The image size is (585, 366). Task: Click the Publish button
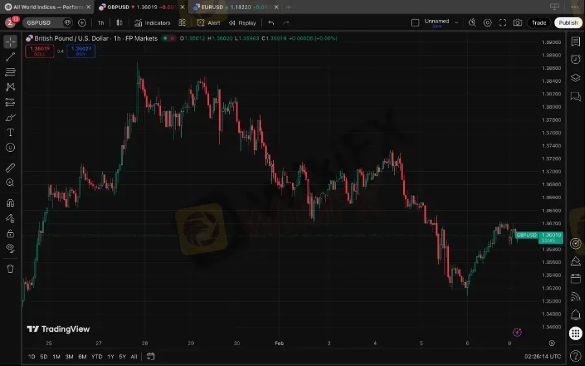[568, 23]
